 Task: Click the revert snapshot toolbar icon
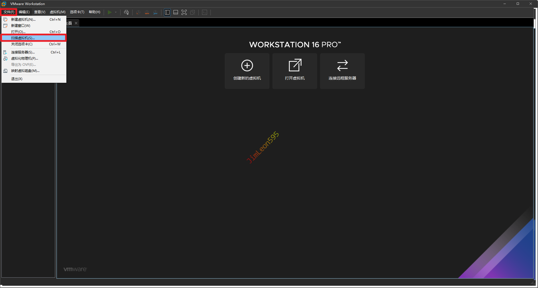click(x=147, y=12)
